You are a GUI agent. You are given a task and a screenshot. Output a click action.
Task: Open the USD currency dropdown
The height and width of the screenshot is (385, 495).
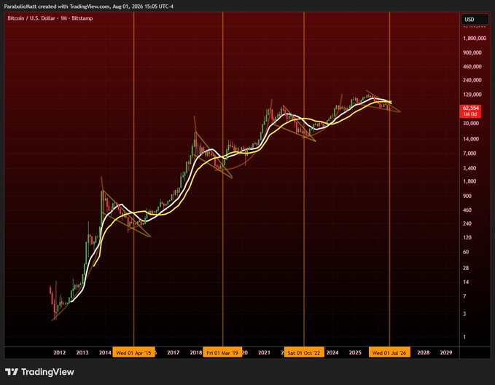click(x=475, y=19)
